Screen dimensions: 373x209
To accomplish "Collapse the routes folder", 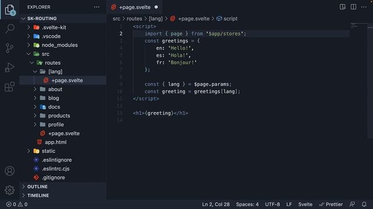I will (32, 63).
